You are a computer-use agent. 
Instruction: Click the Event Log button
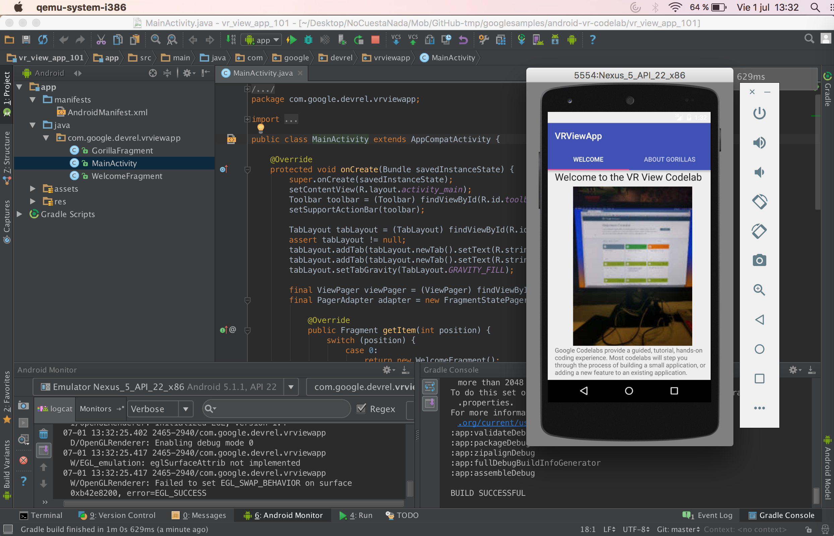(x=707, y=515)
